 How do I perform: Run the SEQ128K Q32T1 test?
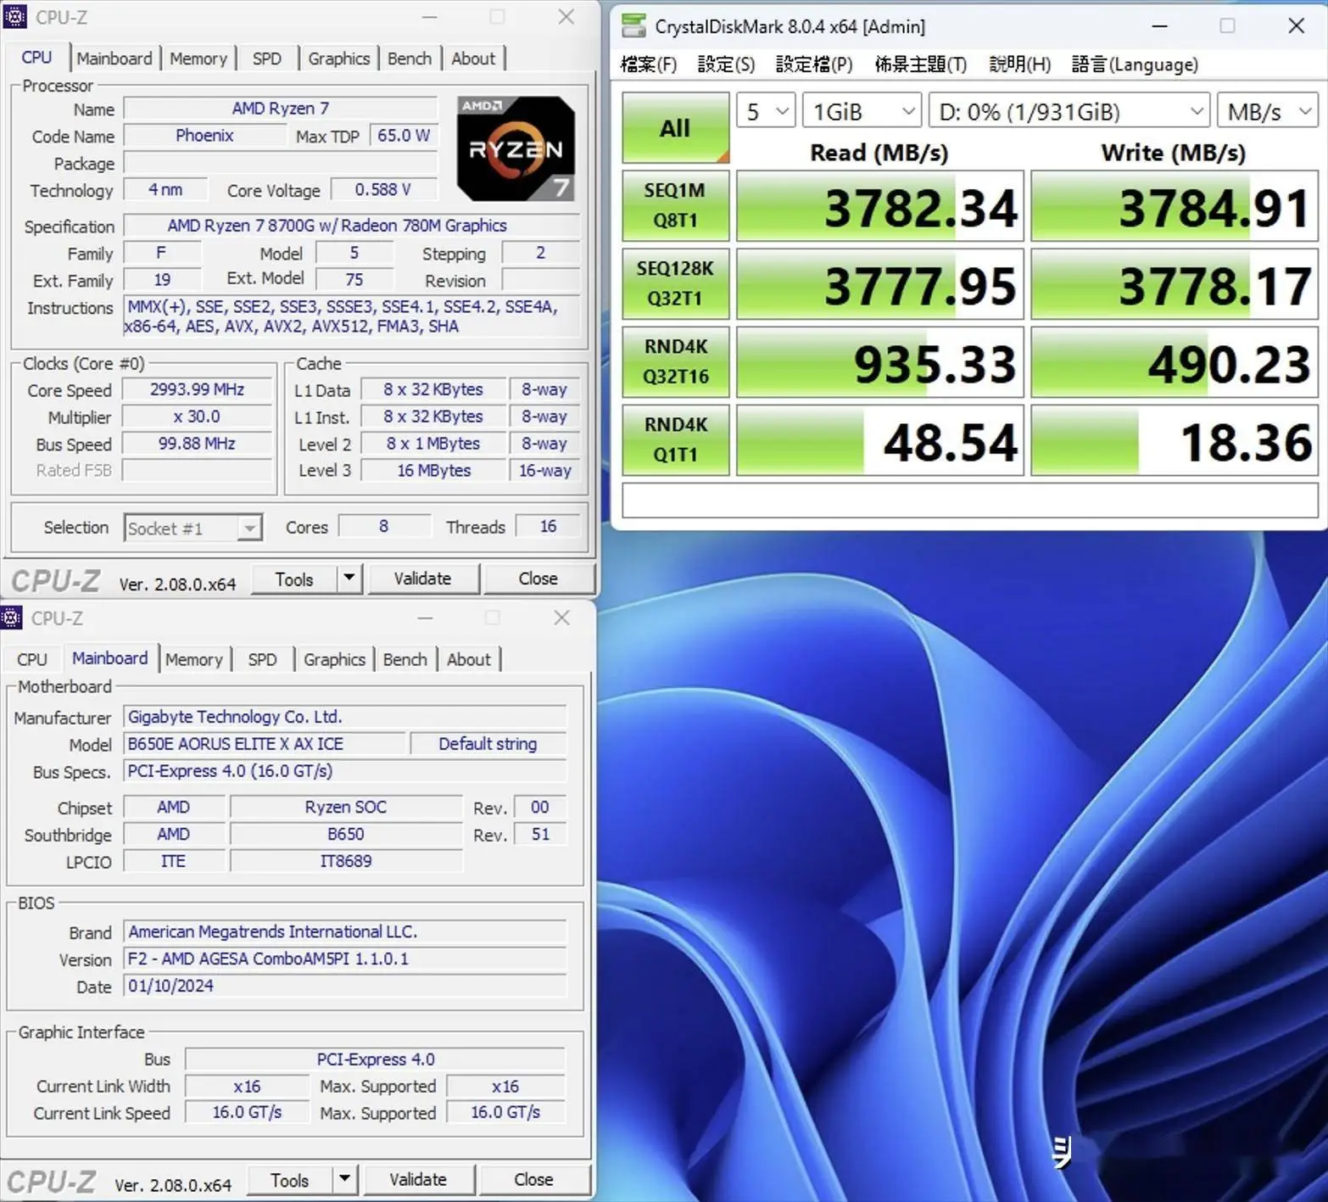pyautogui.click(x=675, y=283)
